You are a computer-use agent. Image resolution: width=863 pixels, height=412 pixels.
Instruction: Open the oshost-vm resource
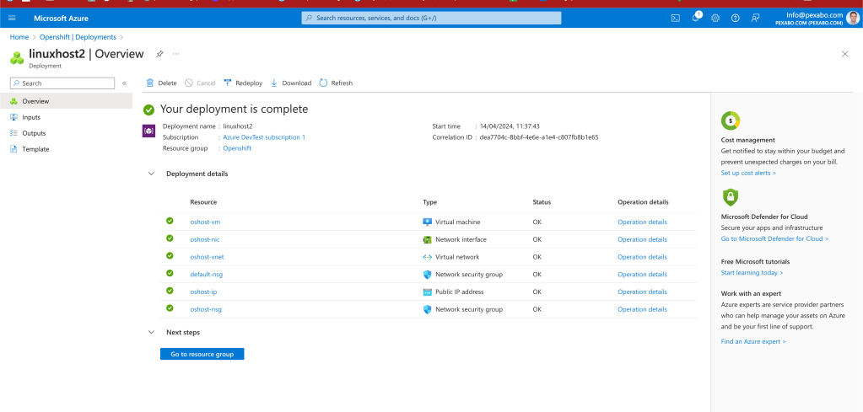205,222
